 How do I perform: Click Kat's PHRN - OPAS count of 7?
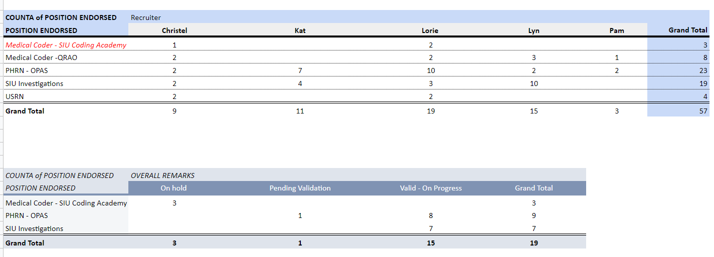click(x=300, y=70)
